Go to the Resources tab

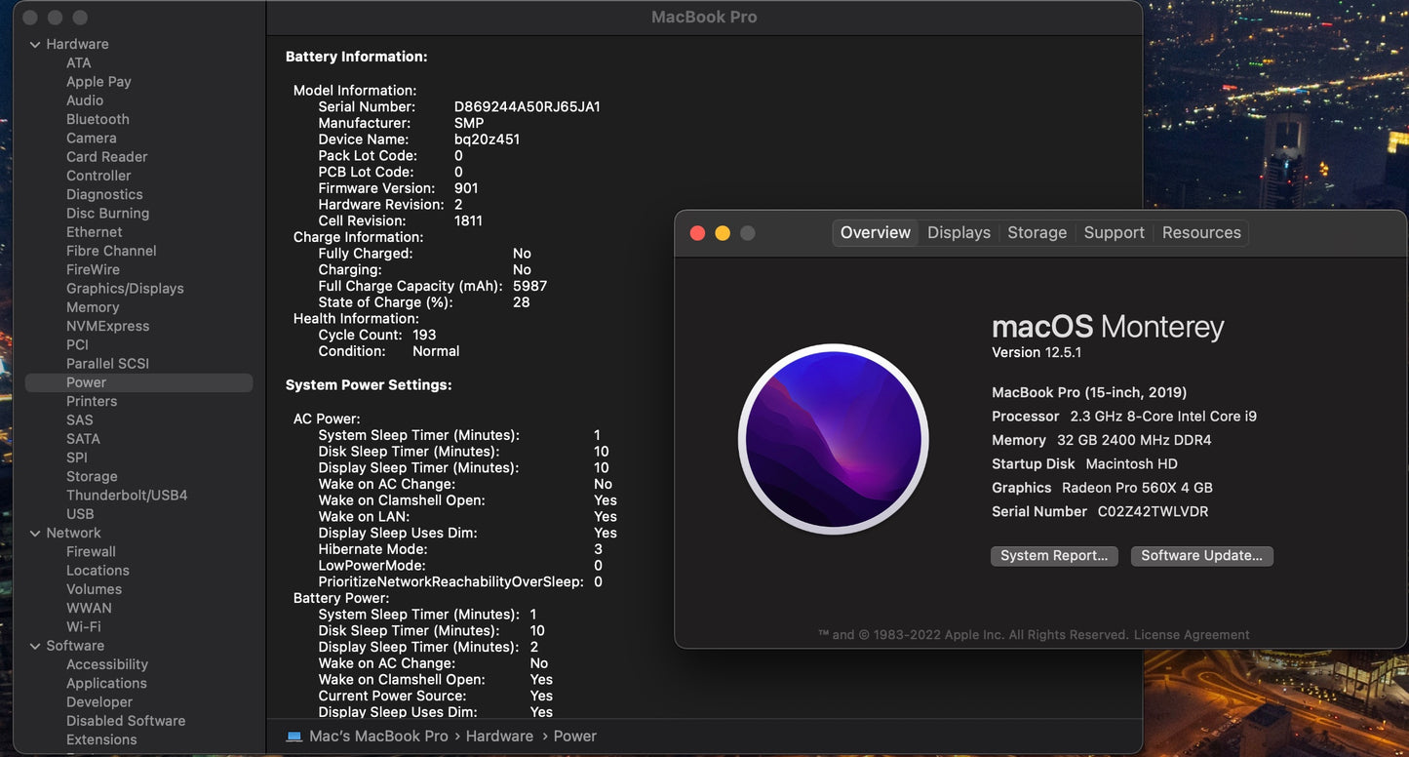1201,233
